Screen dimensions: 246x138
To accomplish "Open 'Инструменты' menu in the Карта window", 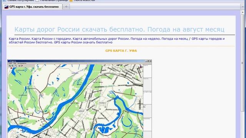I will tap(22, 63).
